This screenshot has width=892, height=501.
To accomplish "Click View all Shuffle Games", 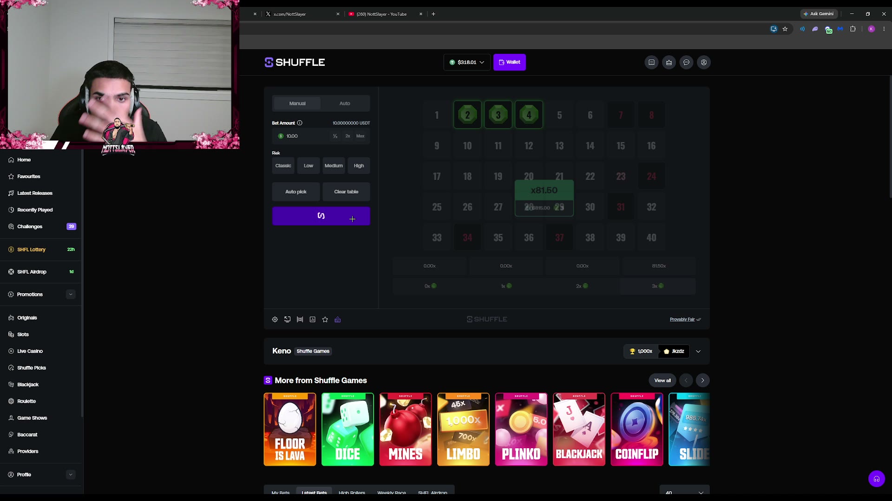I will tap(662, 380).
